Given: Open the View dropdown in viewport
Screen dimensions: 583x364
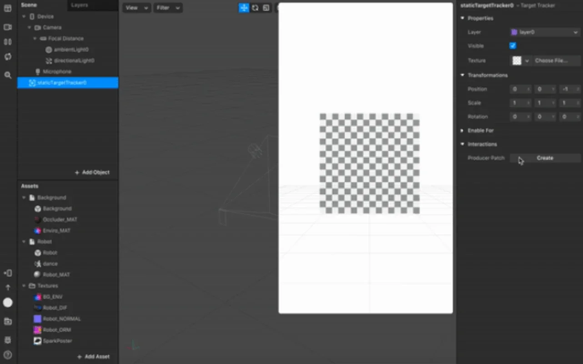Looking at the screenshot, I should click(x=137, y=8).
